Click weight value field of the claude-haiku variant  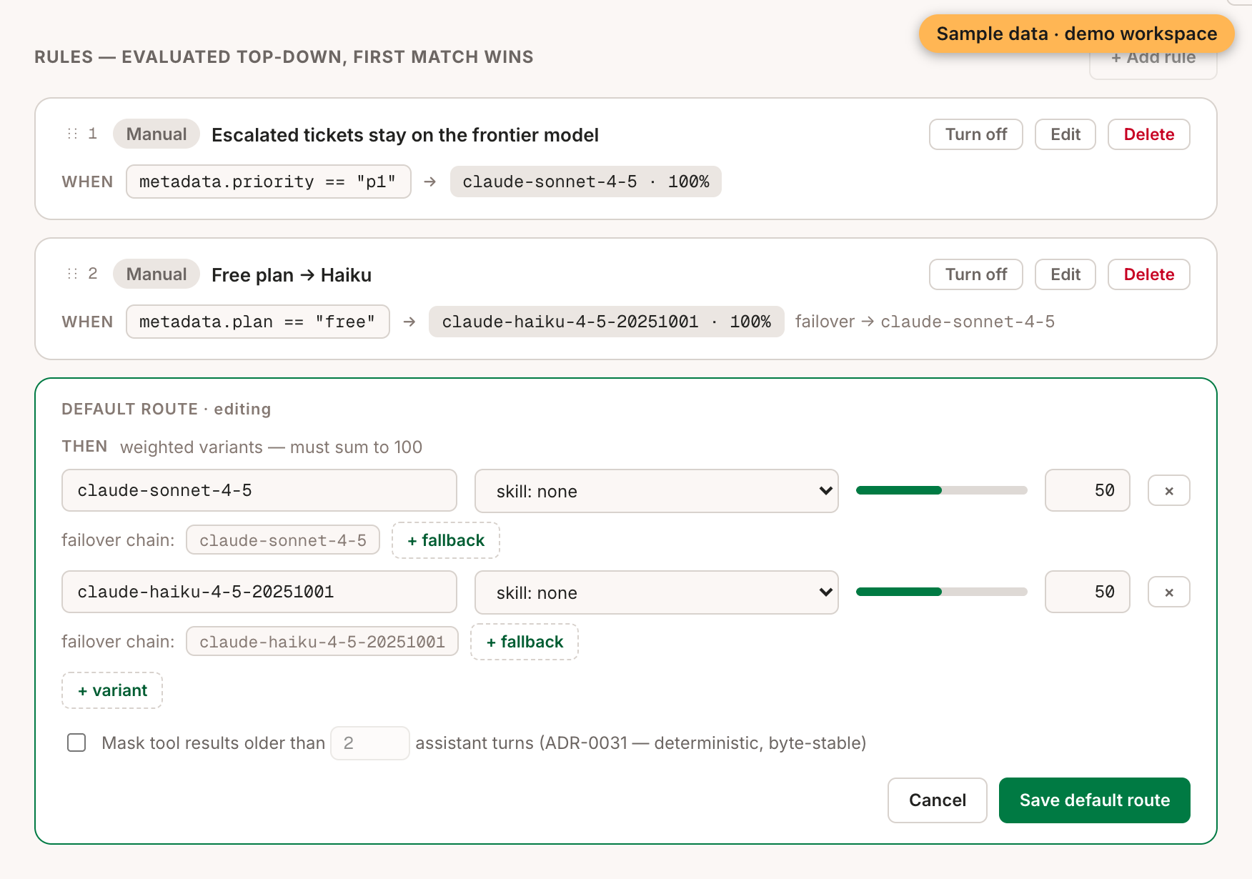1087,592
